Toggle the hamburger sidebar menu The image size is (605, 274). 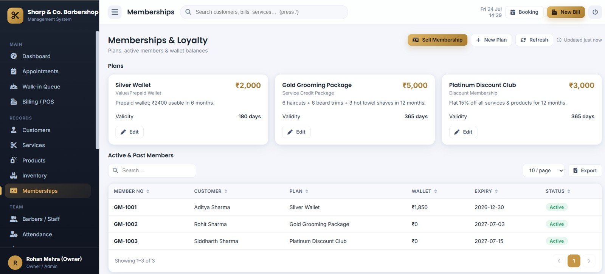[115, 12]
